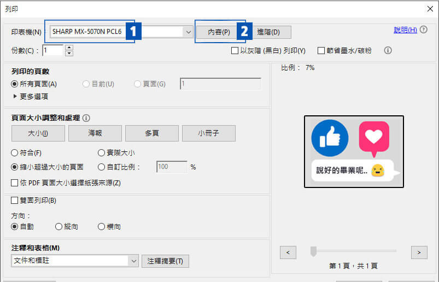Decrease copies with the down spinner arrow
This screenshot has width=439, height=282.
pyautogui.click(x=69, y=53)
